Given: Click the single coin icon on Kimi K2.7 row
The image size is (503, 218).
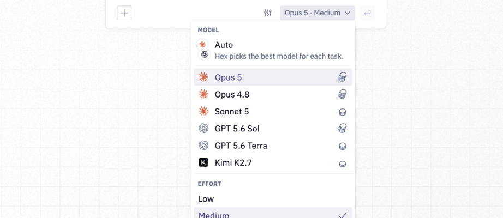Looking at the screenshot, I should point(343,164).
